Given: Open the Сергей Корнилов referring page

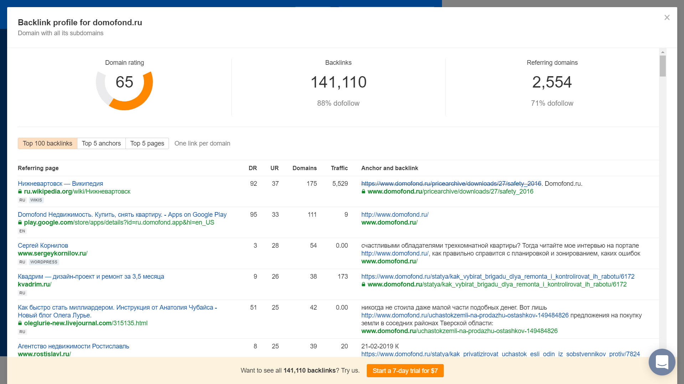Looking at the screenshot, I should [43, 246].
